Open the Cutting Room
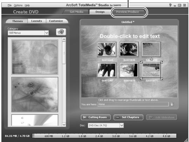The height and width of the screenshot is (142, 189). [x=96, y=117]
